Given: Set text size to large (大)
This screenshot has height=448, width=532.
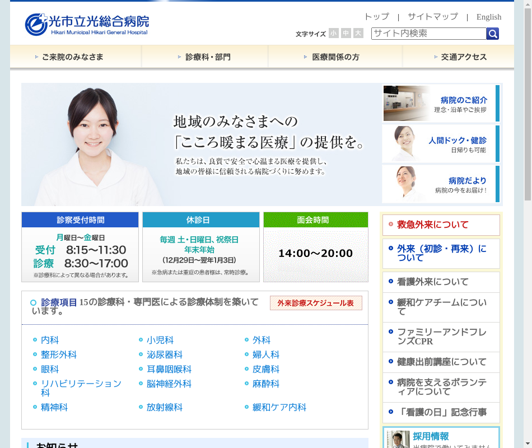Looking at the screenshot, I should tap(358, 34).
